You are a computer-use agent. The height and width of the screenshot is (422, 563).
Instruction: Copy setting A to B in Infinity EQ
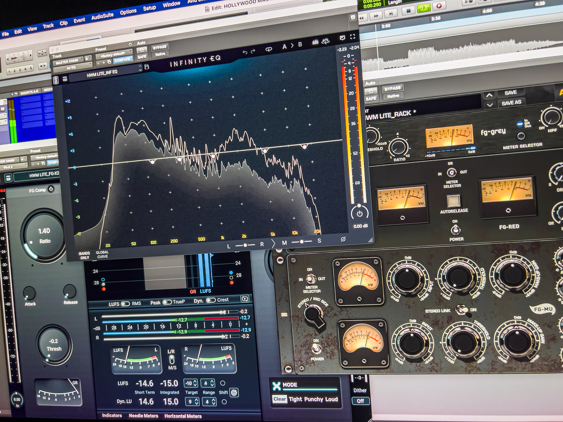click(292, 46)
